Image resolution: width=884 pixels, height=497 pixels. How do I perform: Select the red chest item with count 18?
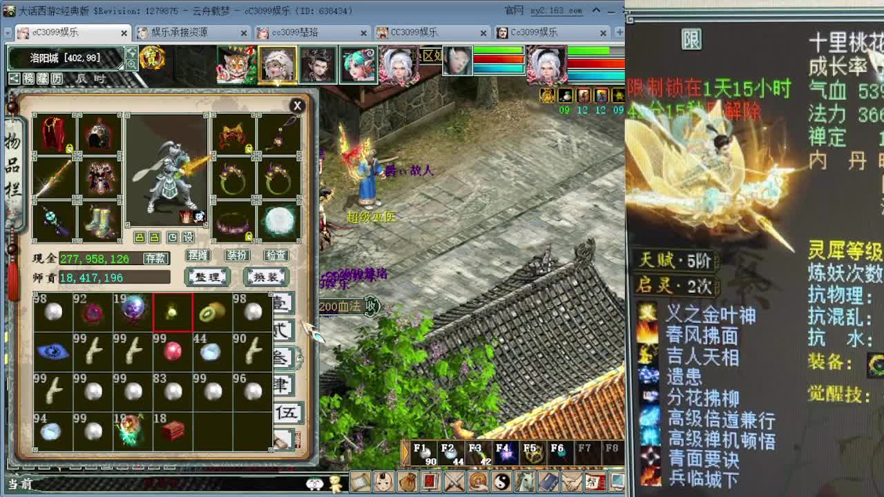tap(173, 431)
